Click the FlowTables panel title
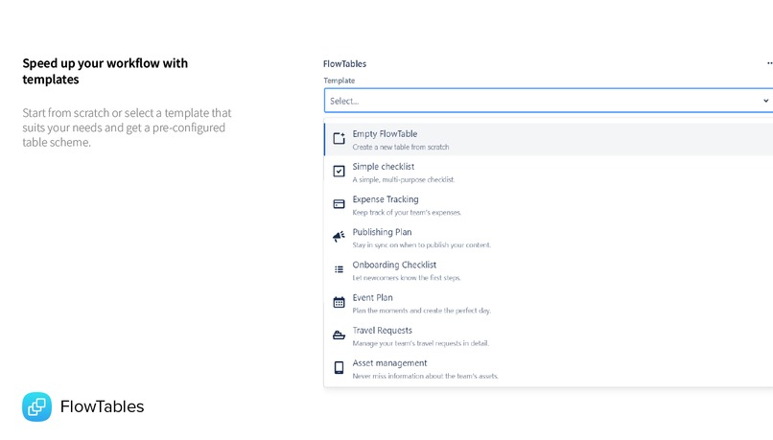The image size is (773, 440). [x=344, y=63]
